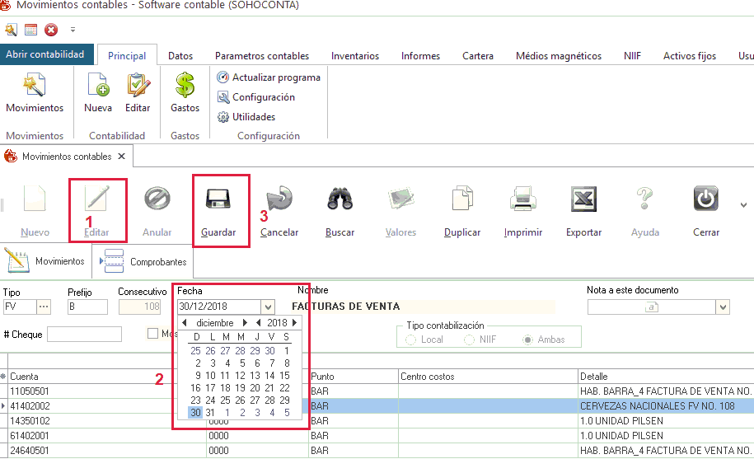Image resolution: width=754 pixels, height=473 pixels.
Task: Click the Cerrar power icon
Action: point(706,201)
